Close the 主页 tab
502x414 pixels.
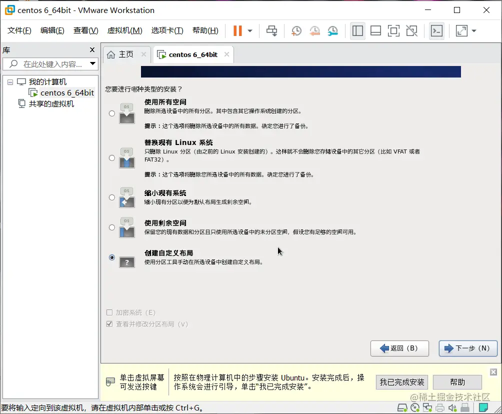(143, 54)
